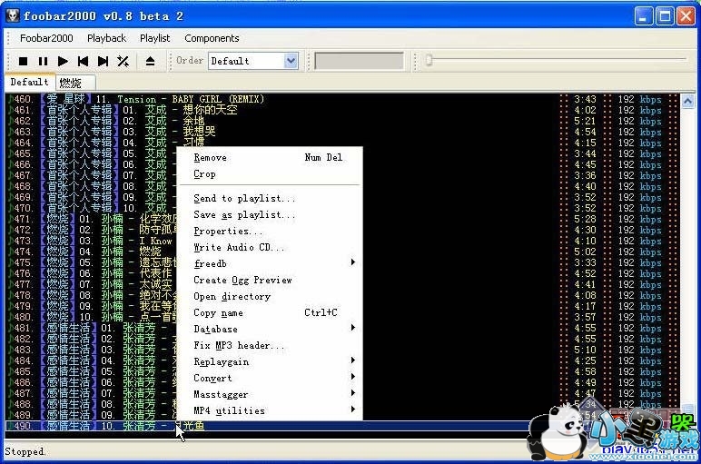Select Create Ogg Preview entry

[x=270, y=280]
